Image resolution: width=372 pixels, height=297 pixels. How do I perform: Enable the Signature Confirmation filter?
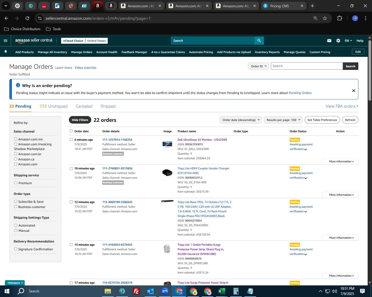[x=16, y=249]
